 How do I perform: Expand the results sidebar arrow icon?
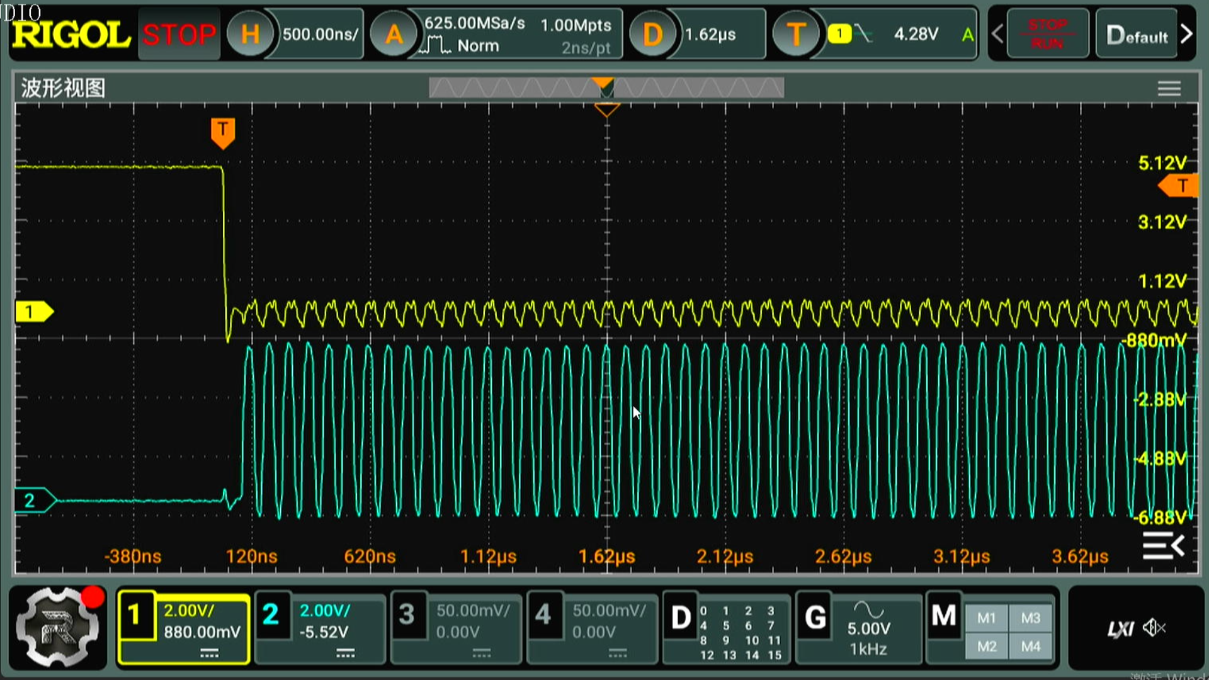(x=1164, y=546)
